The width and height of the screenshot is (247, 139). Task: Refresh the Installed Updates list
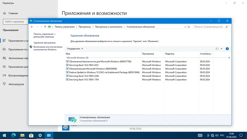189,27
